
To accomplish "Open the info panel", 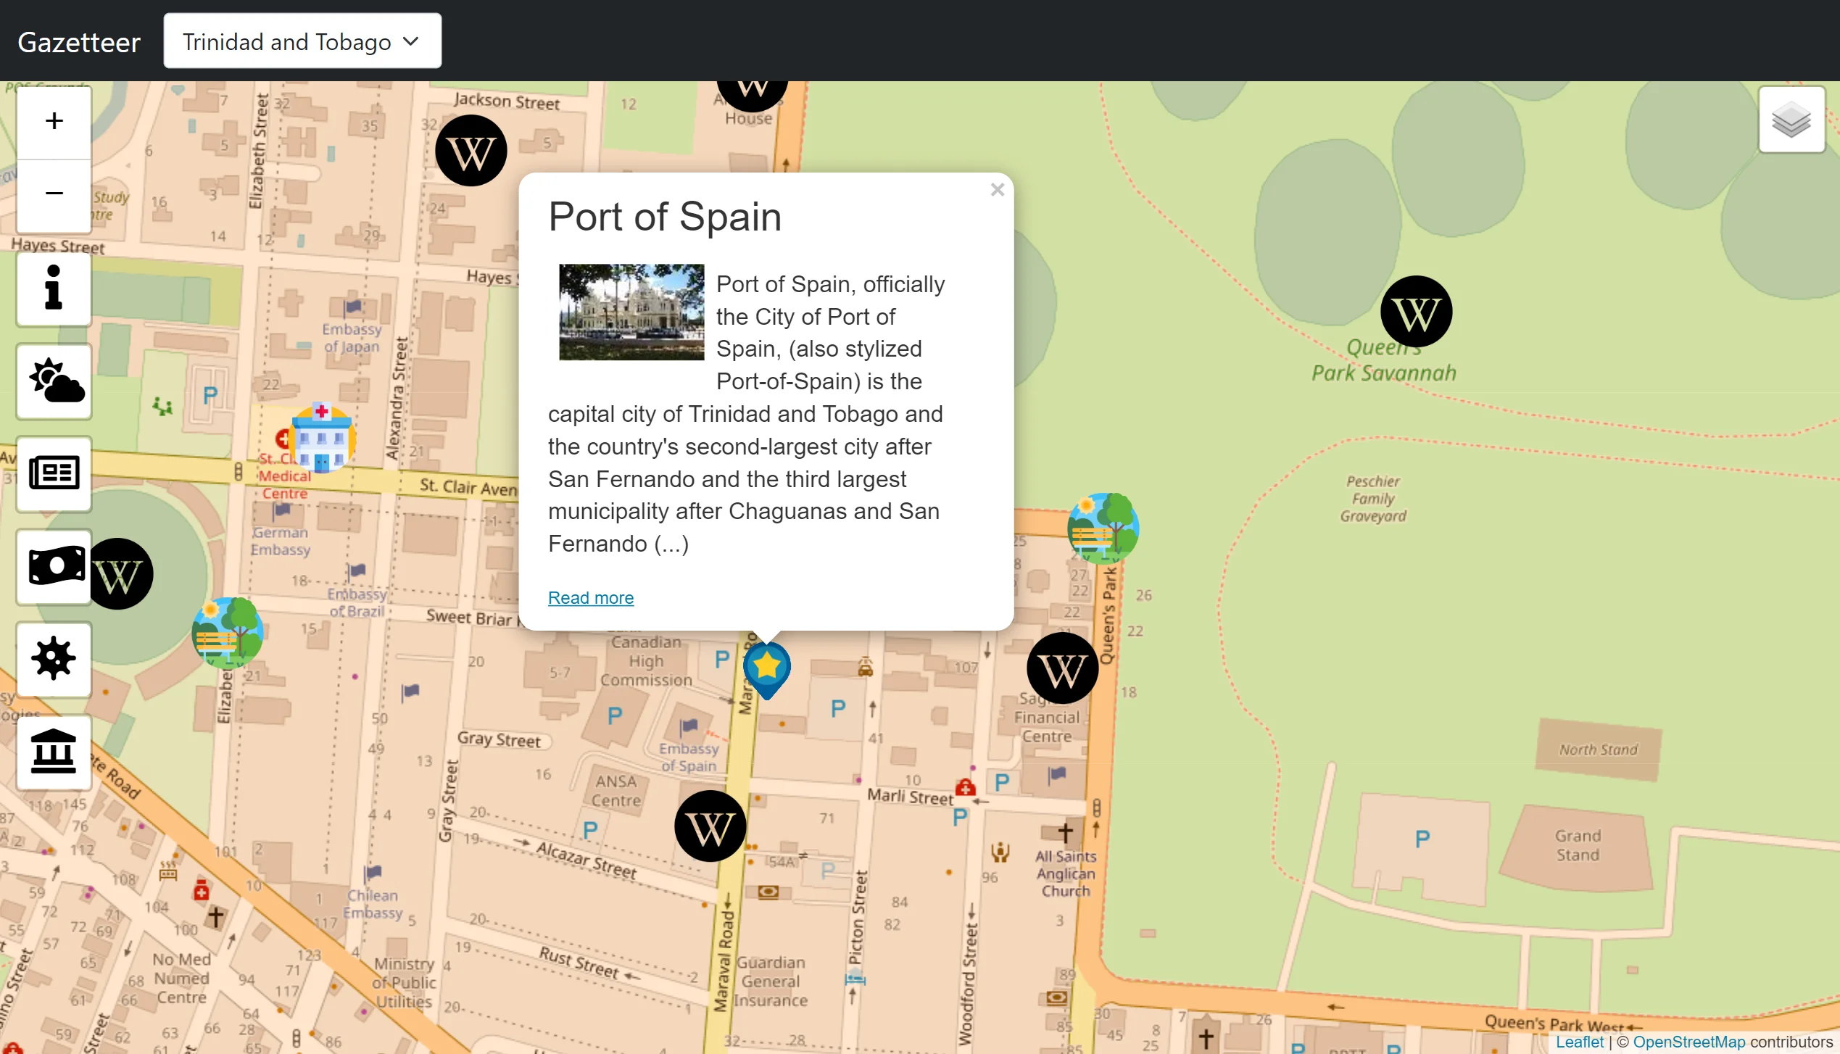I will (x=53, y=289).
